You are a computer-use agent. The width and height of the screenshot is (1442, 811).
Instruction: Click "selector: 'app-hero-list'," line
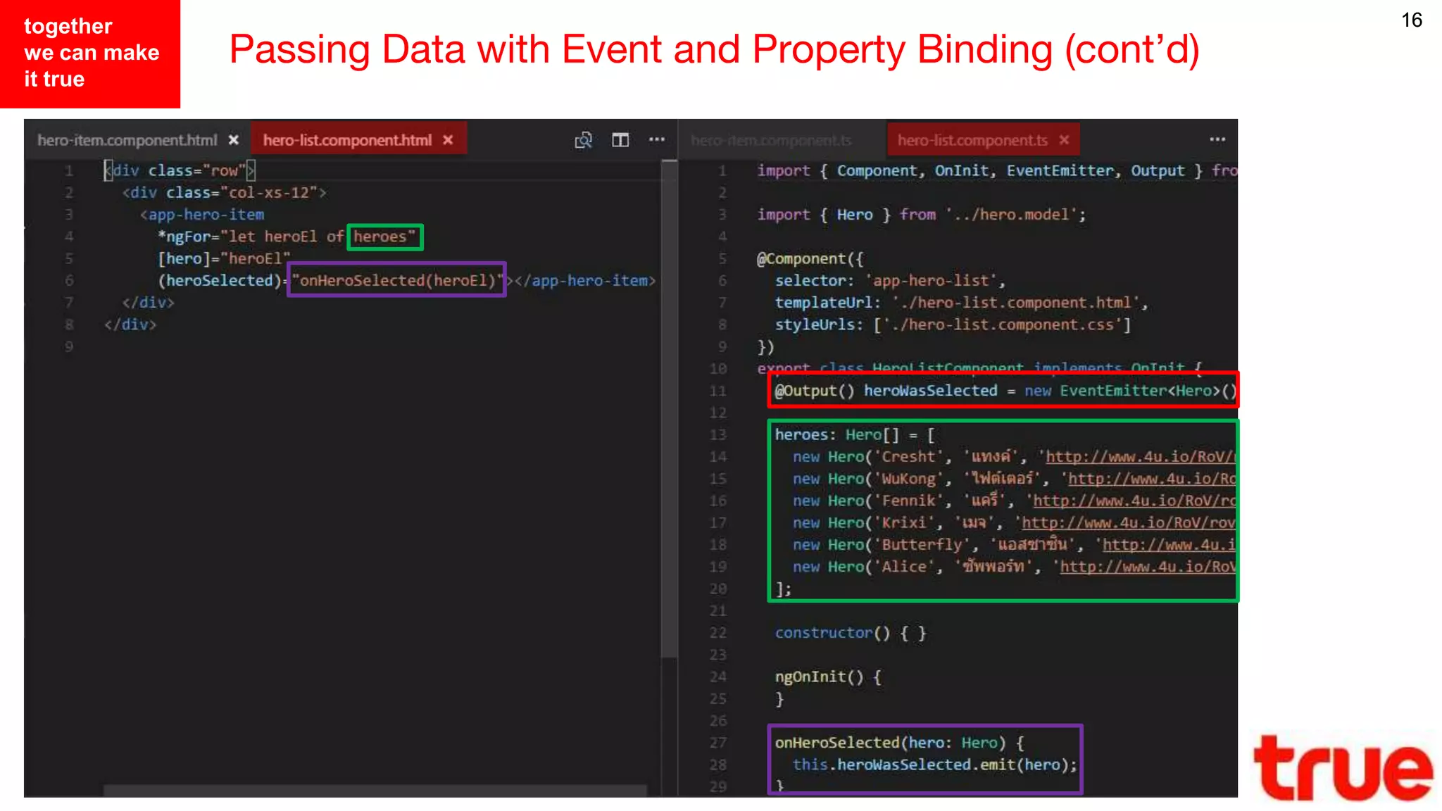(890, 280)
